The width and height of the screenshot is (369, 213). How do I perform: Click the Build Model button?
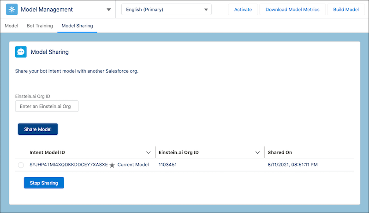pos(346,10)
